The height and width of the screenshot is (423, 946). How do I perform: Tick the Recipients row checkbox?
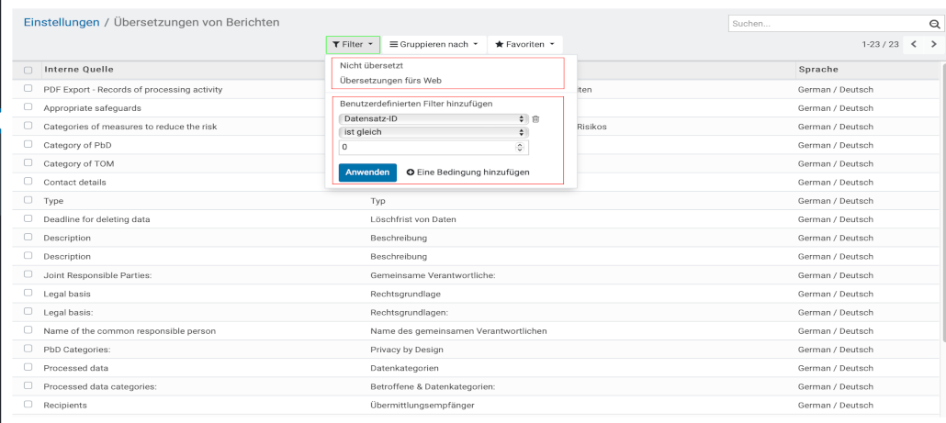28,405
